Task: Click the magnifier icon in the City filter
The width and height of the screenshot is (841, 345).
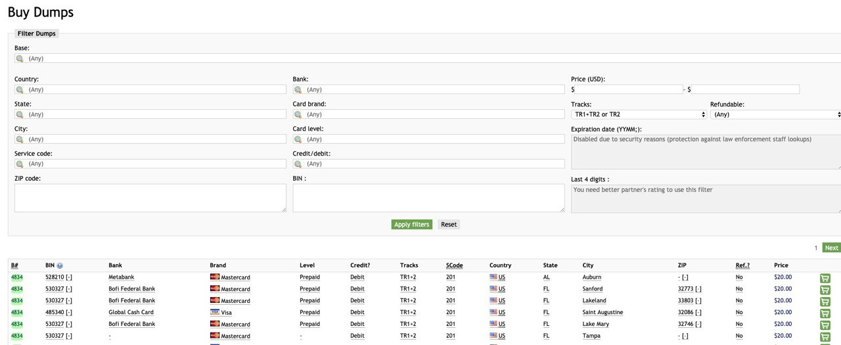Action: pos(20,139)
